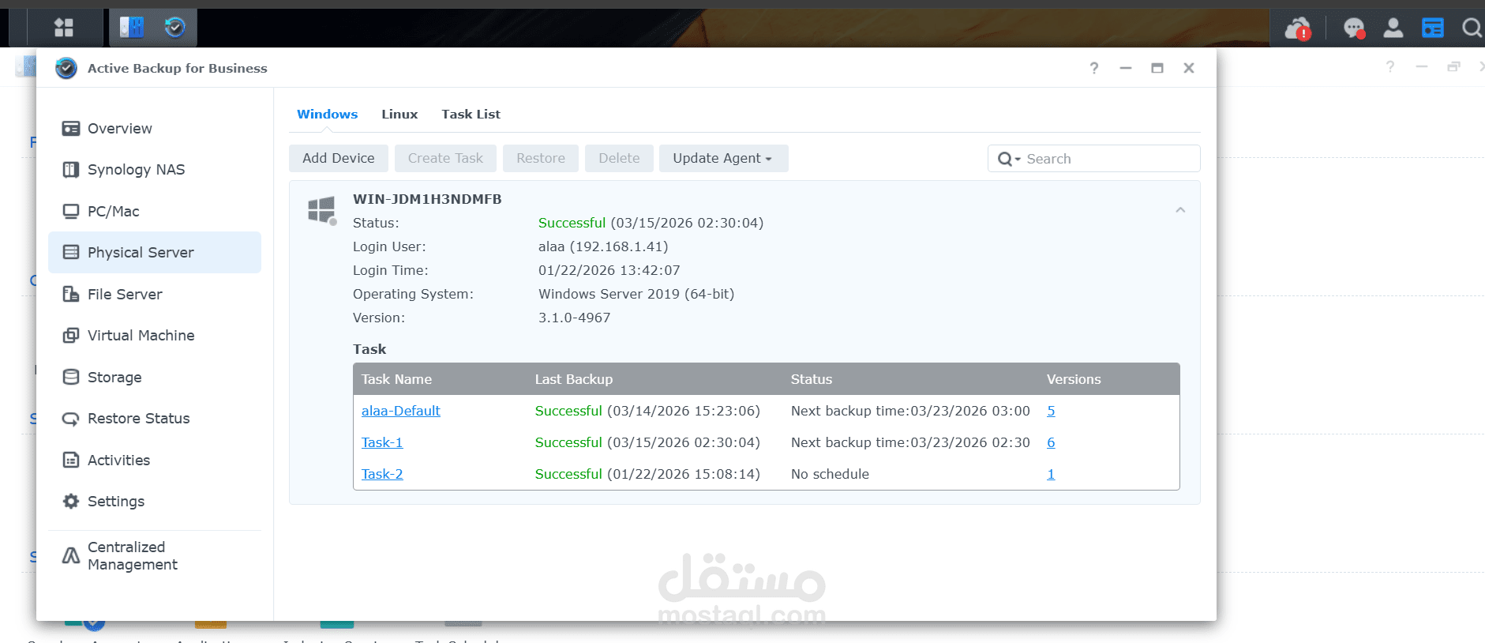
Task: Click the Centralized Management icon
Action: tap(71, 555)
